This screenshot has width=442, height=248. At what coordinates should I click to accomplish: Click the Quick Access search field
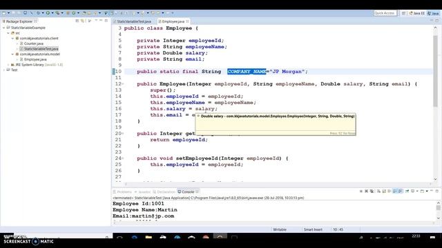[x=385, y=13]
